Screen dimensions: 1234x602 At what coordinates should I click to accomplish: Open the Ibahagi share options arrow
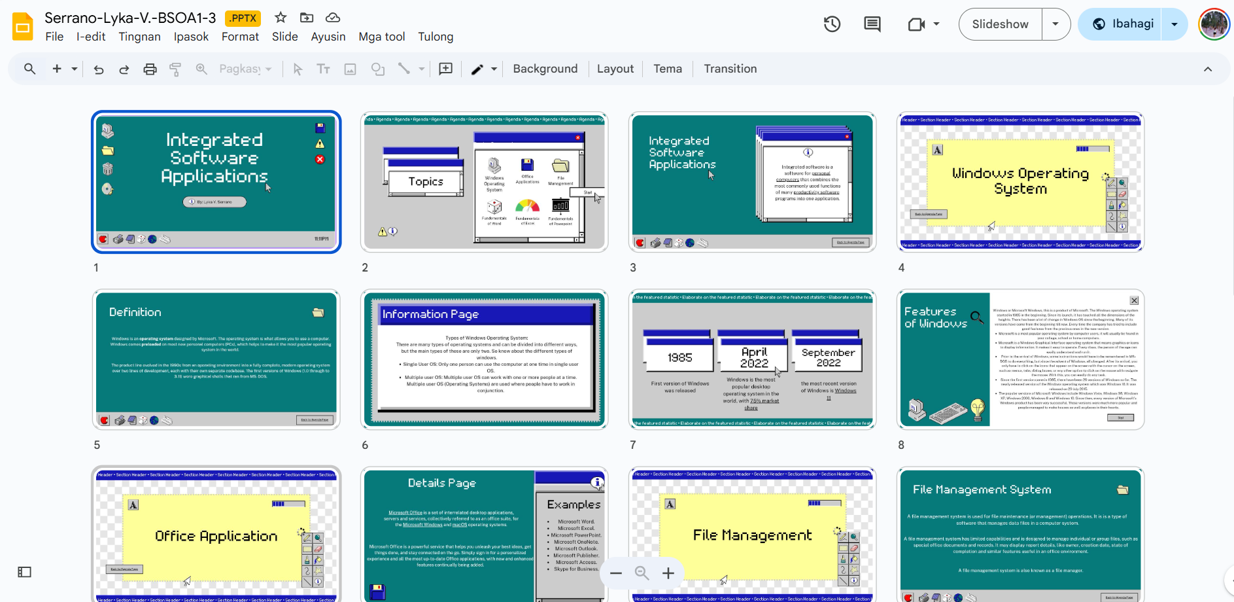pos(1174,24)
